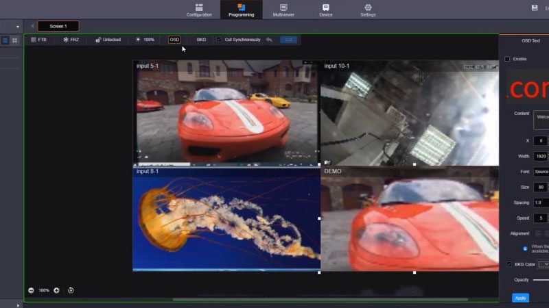Go to the Device tab
The height and width of the screenshot is (308, 549).
point(325,10)
